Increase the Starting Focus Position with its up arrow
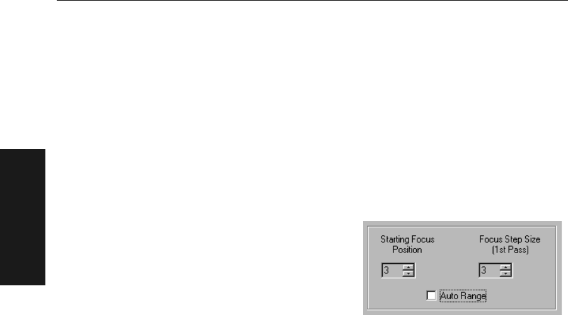Viewport: 568px width, 315px height. (409, 268)
